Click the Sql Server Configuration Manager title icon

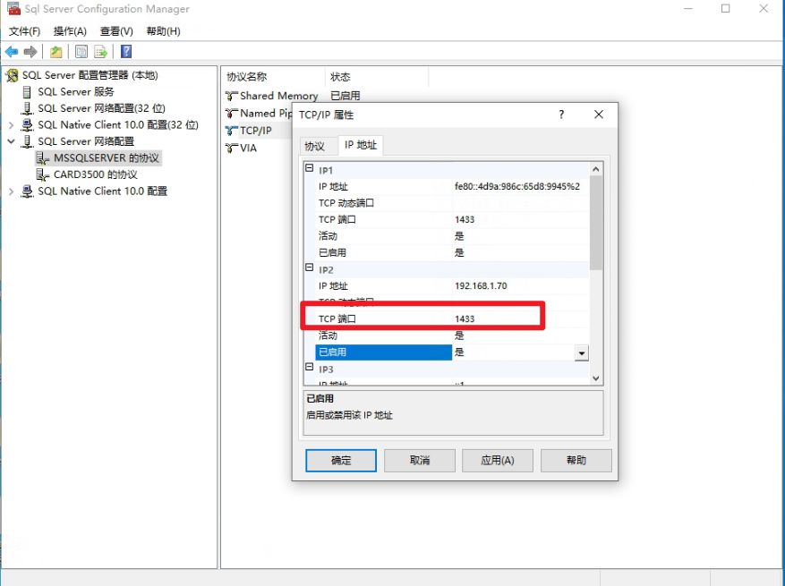[x=13, y=9]
